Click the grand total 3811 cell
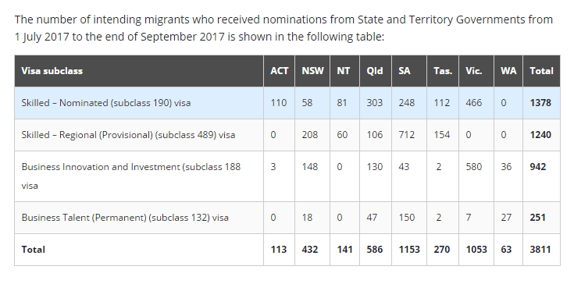Viewport: 574px width, 284px height. tap(541, 250)
